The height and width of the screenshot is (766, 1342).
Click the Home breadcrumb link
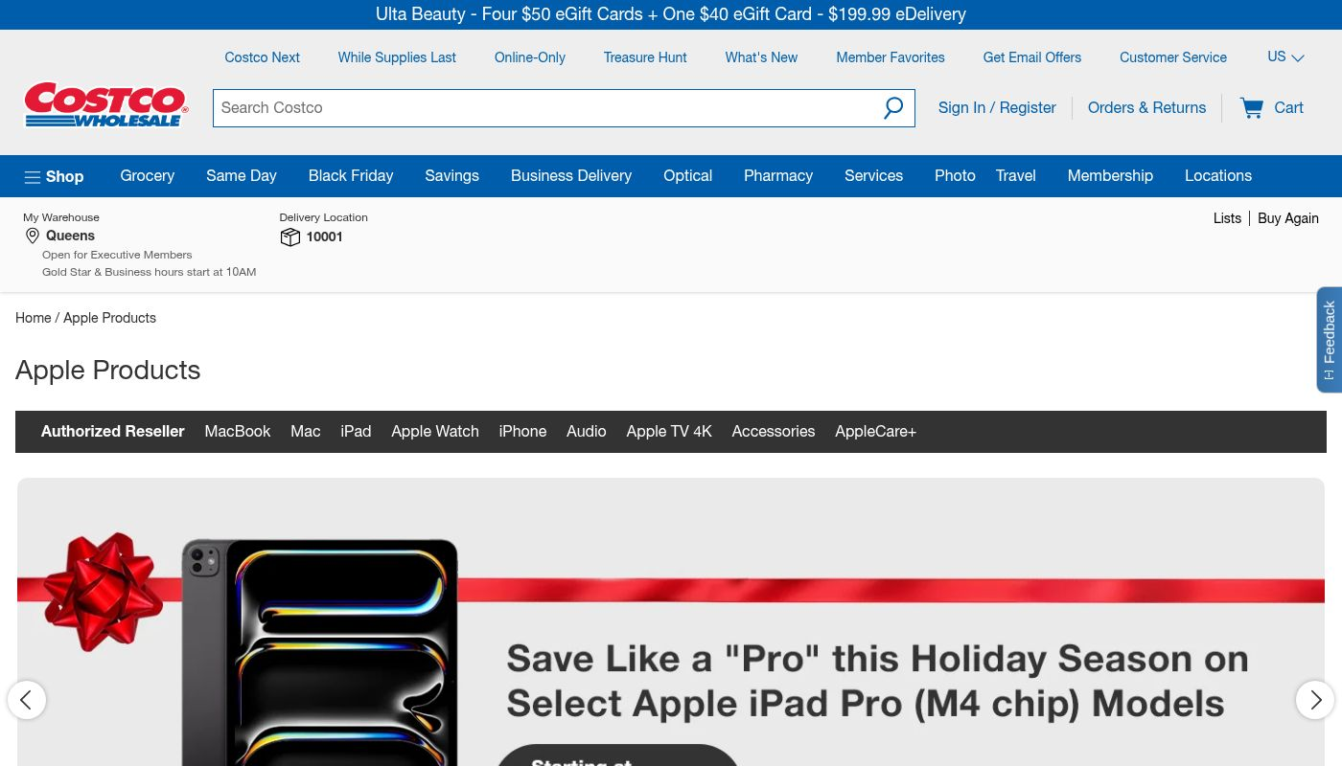33,318
